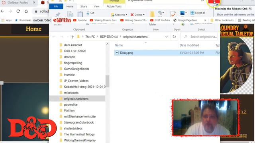
Task: Open the dark-kamelot folder
Action: [73, 45]
